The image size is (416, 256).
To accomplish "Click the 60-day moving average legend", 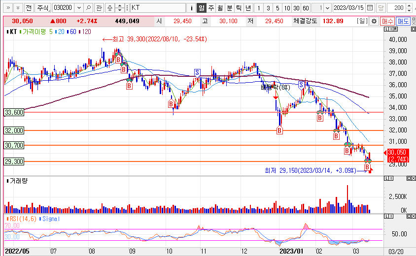I will 71,32.
